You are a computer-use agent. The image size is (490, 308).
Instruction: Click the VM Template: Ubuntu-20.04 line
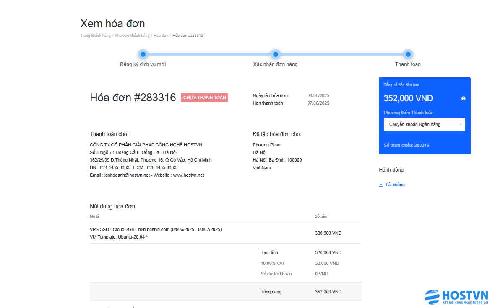coord(119,237)
